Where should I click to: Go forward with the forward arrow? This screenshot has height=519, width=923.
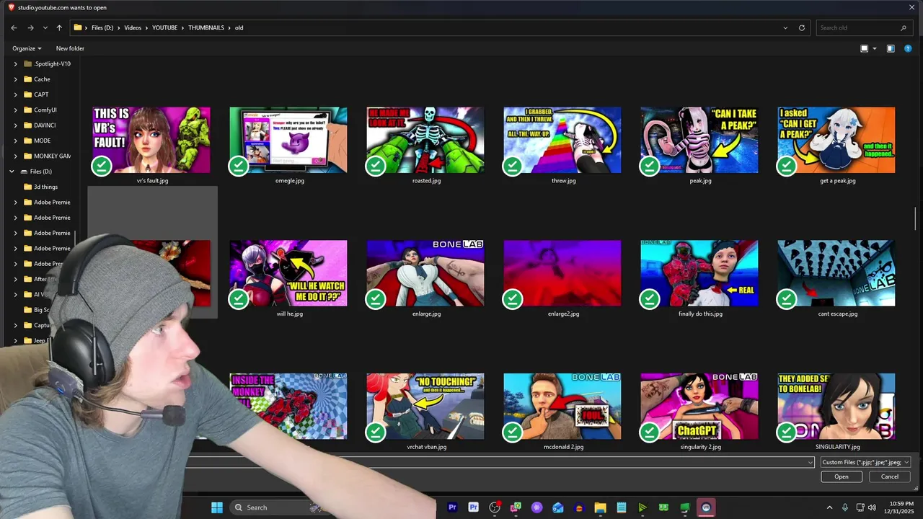click(x=30, y=27)
